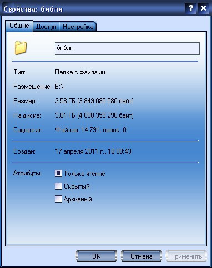
Task: Check the Архивный attribute checkbox
Action: (58, 199)
